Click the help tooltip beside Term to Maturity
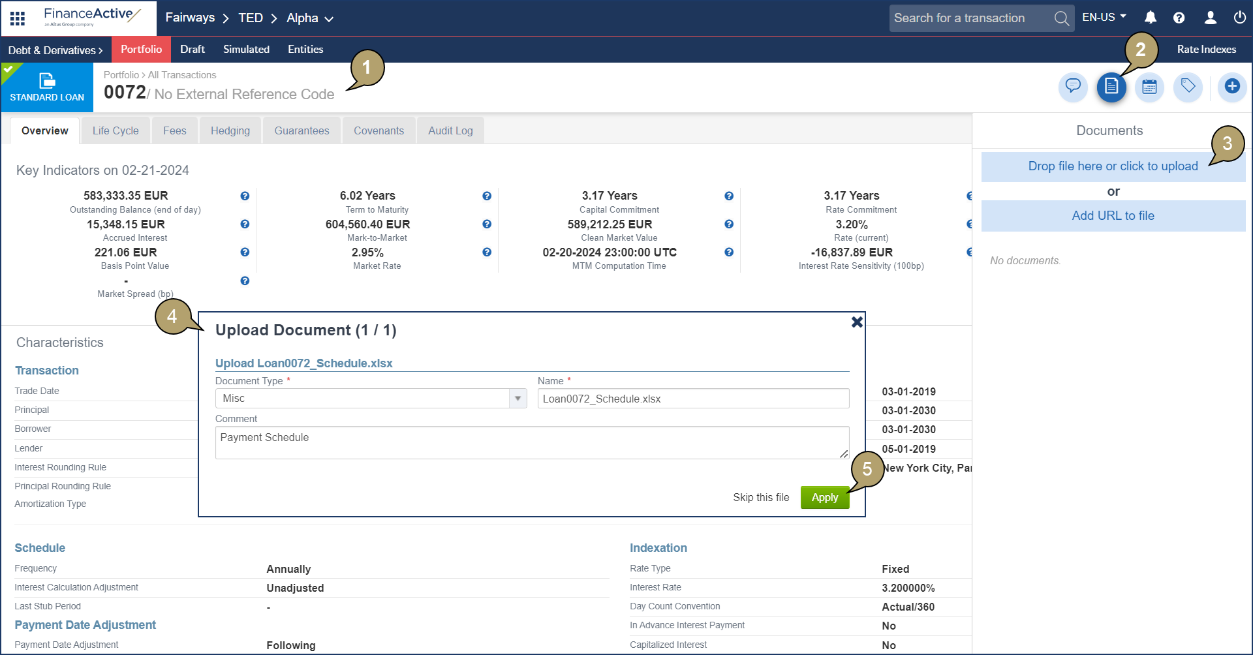 pyautogui.click(x=487, y=196)
